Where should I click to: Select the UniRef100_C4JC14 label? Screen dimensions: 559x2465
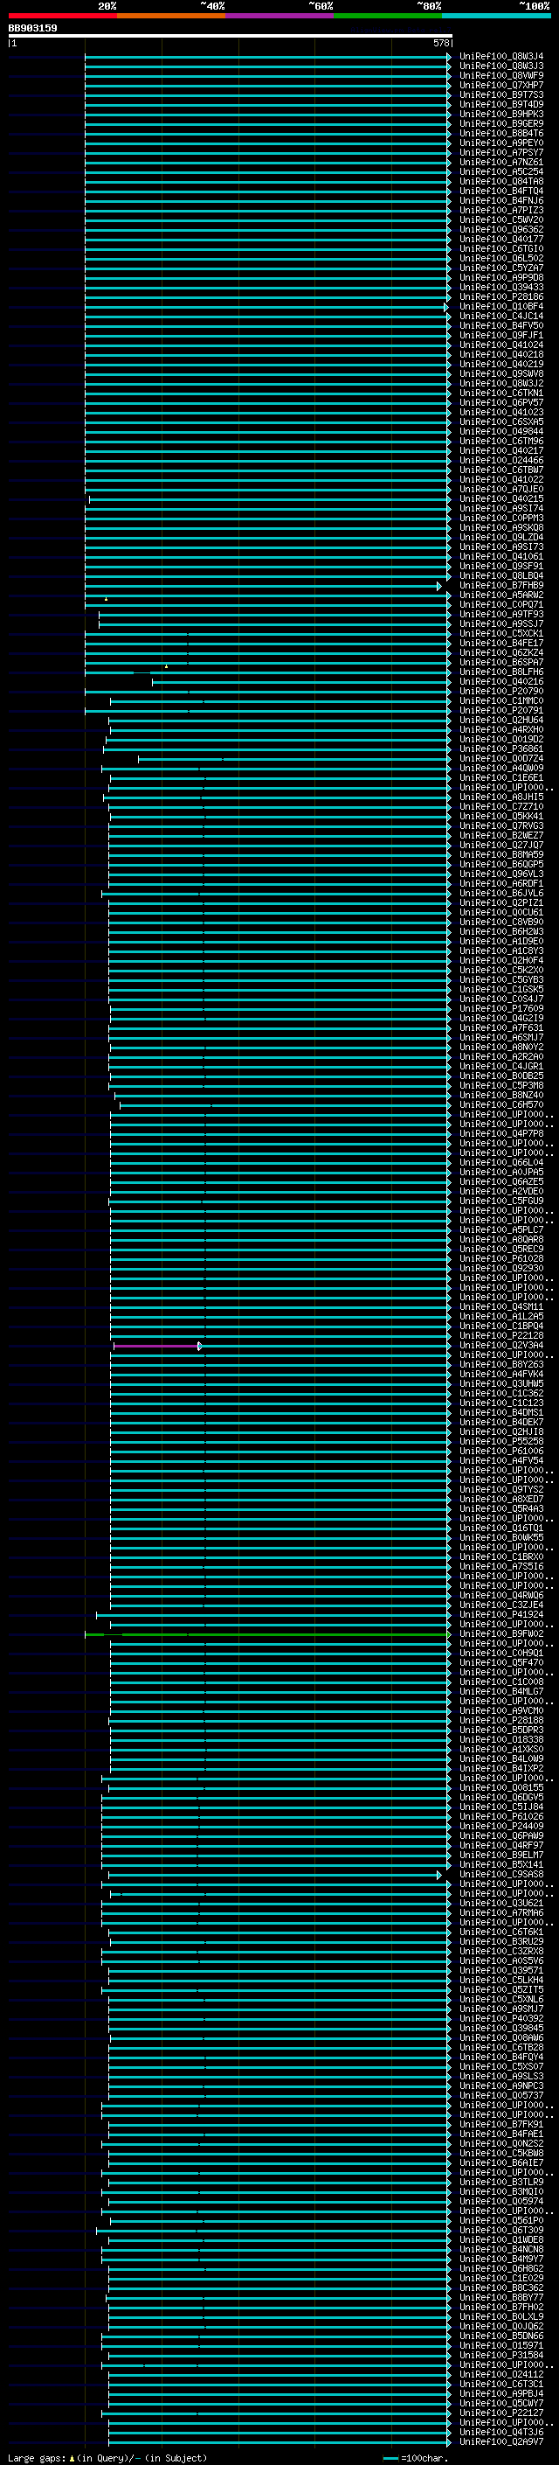(501, 316)
